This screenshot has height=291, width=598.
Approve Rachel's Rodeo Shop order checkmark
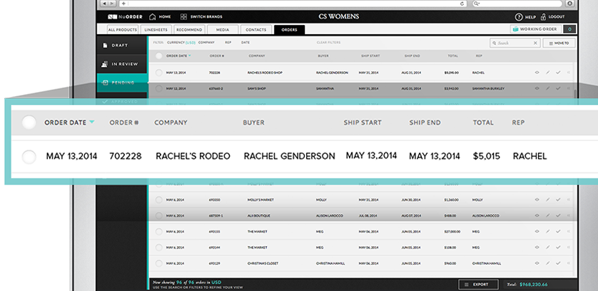coord(558,73)
